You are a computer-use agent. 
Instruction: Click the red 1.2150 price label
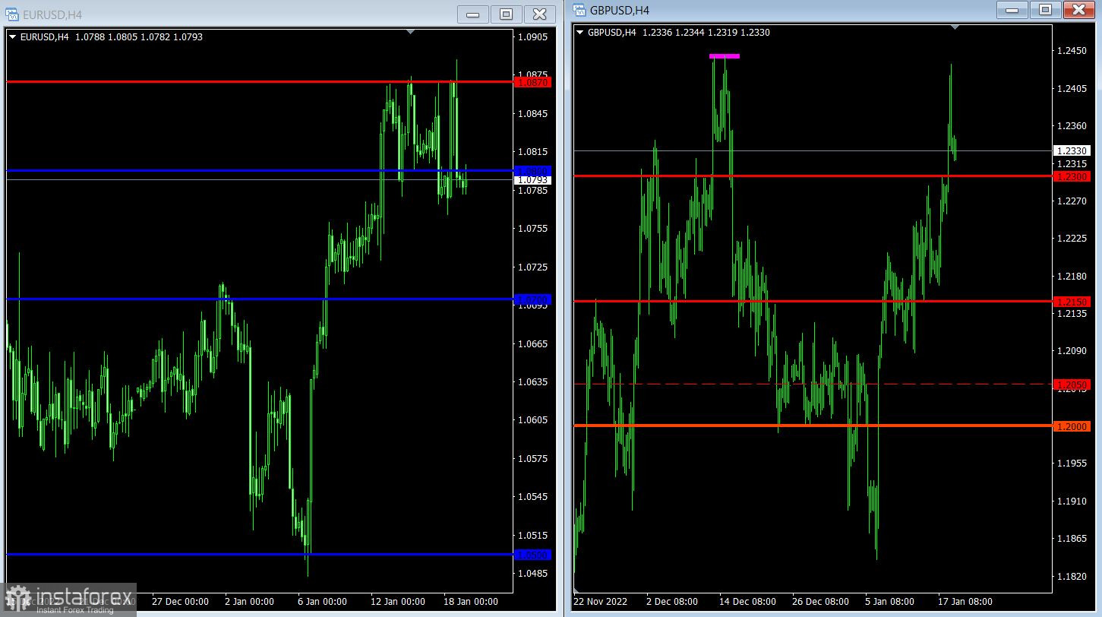pyautogui.click(x=1072, y=302)
